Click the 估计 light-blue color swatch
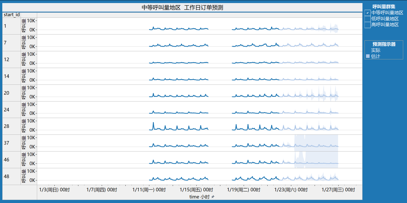 click(368, 56)
